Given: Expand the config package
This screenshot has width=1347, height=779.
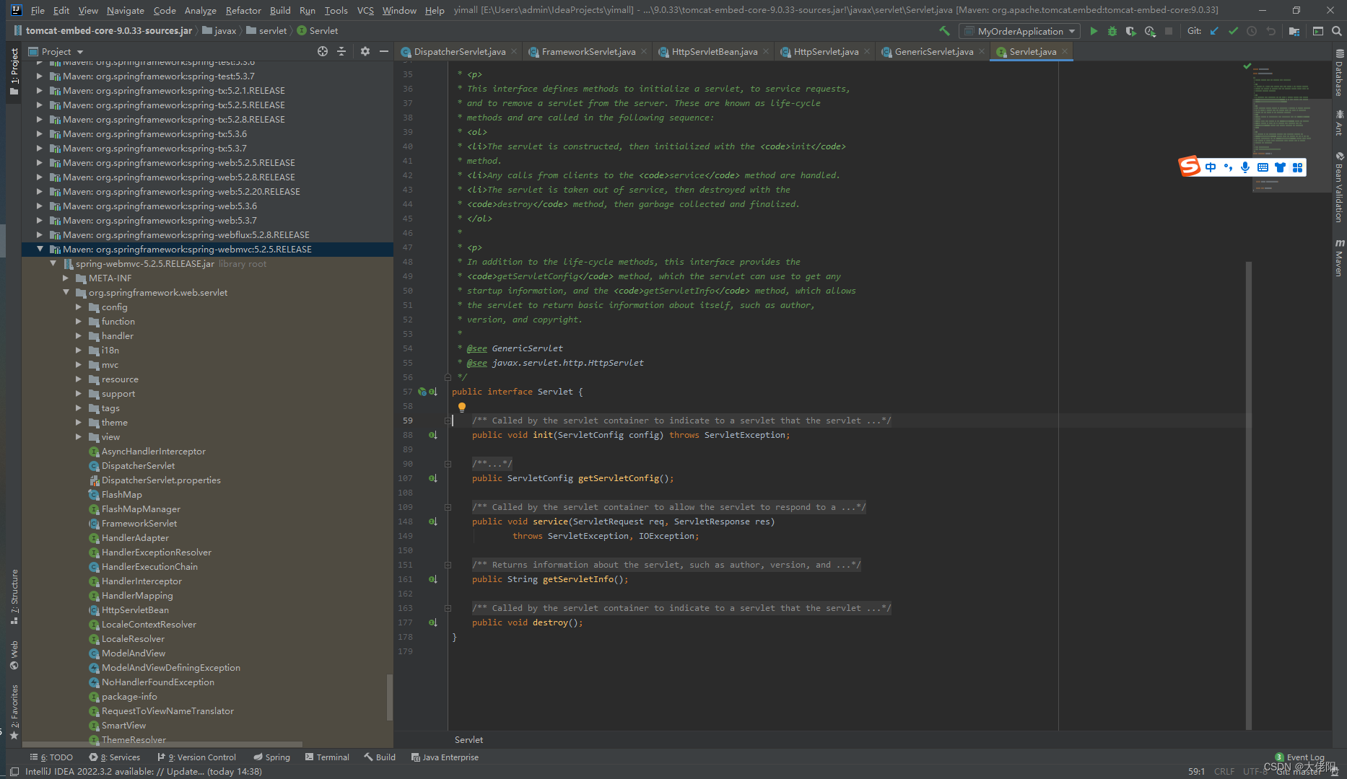Looking at the screenshot, I should point(79,307).
